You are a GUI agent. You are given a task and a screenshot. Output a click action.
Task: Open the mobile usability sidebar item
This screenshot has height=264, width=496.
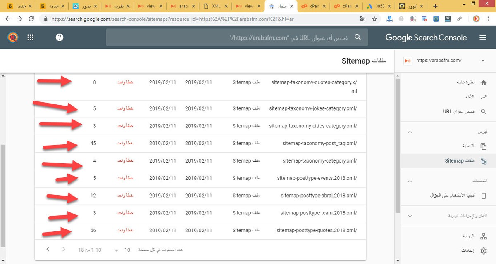point(448,196)
